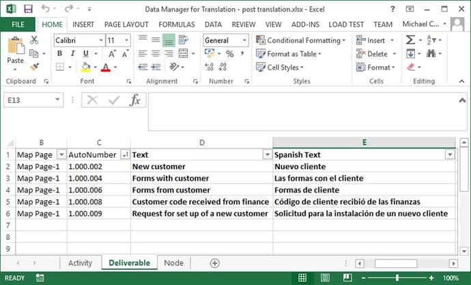Apply Comma Style
This screenshot has height=285, width=471.
pyautogui.click(x=242, y=53)
